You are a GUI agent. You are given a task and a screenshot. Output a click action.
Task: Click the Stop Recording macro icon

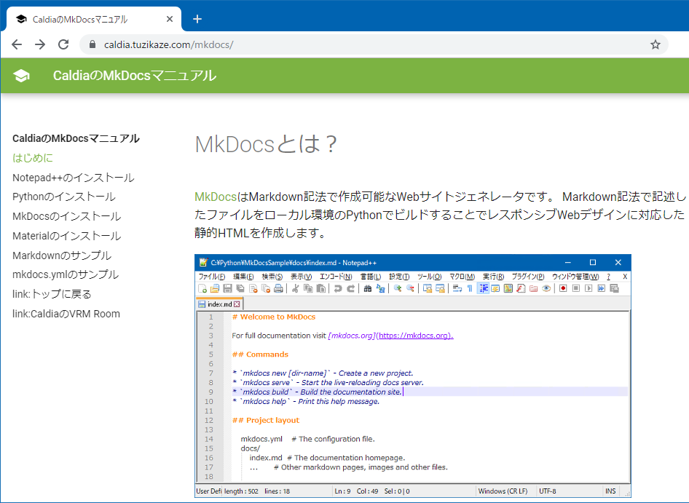[576, 288]
